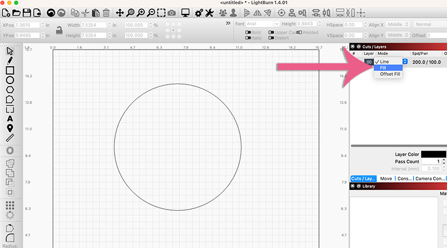
Task: Toggle the Welded text switch
Action: pos(299,32)
